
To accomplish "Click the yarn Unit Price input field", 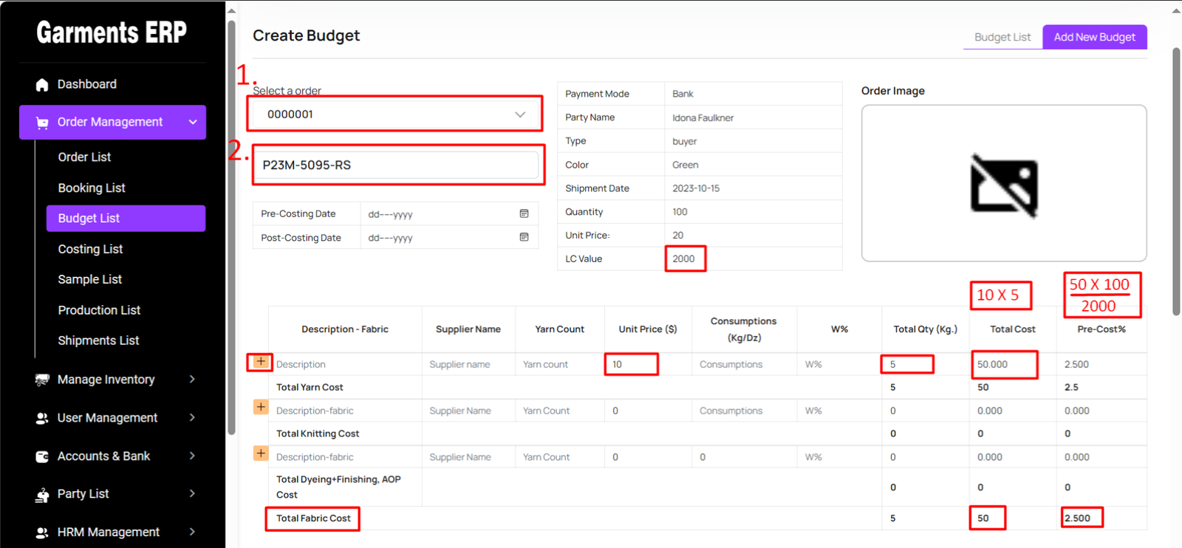I will [632, 364].
